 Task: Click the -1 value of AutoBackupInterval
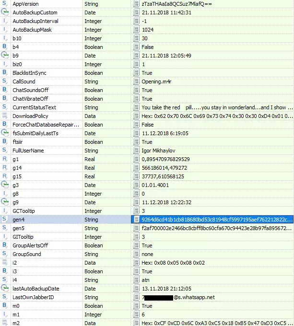144,21
